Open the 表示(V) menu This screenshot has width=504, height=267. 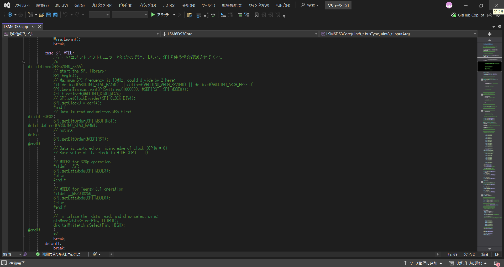tap(61, 5)
